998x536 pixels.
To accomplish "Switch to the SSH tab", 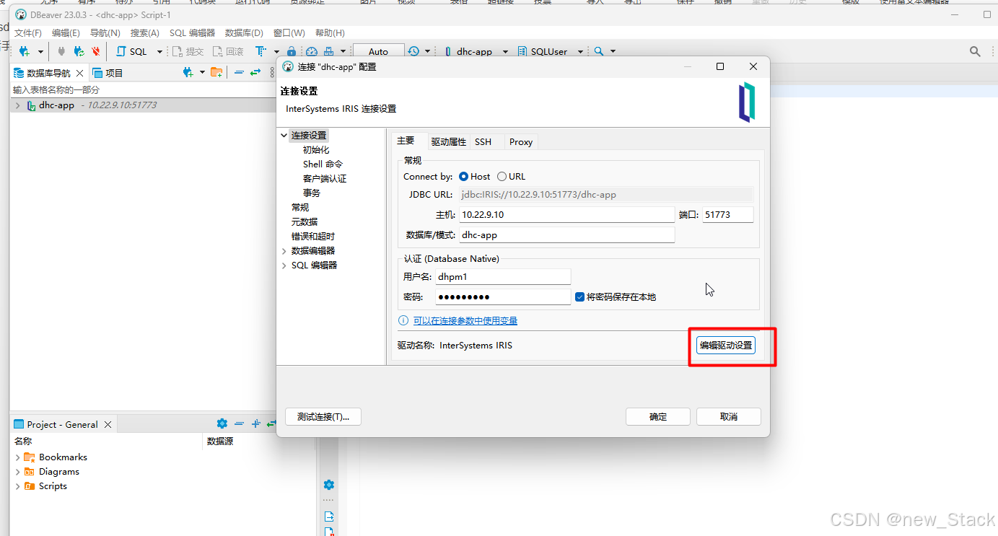I will [x=483, y=142].
